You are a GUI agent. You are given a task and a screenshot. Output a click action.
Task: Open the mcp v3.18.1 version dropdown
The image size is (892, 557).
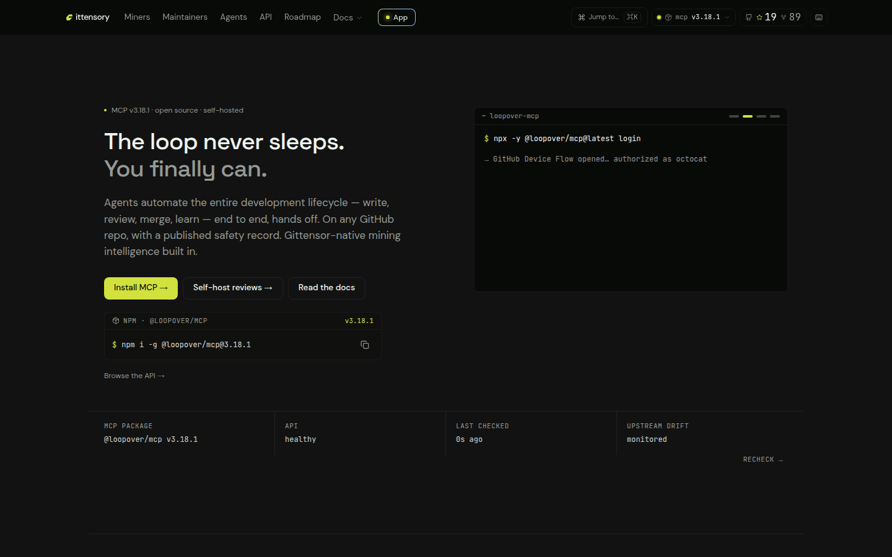(x=694, y=17)
